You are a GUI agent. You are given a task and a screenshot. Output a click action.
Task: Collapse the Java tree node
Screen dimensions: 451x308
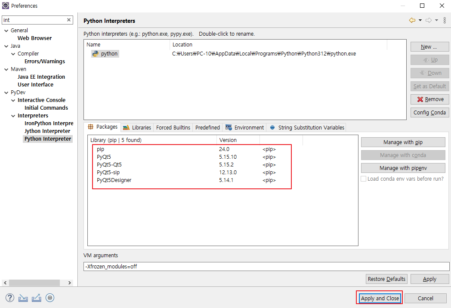pos(6,46)
